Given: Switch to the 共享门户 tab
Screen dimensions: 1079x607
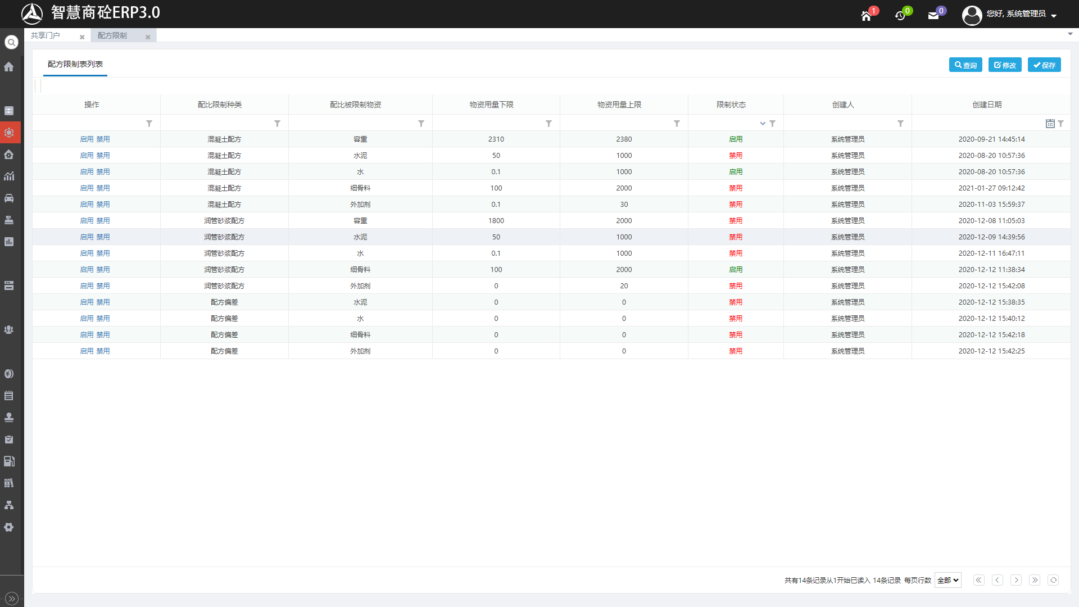Looking at the screenshot, I should coord(46,35).
